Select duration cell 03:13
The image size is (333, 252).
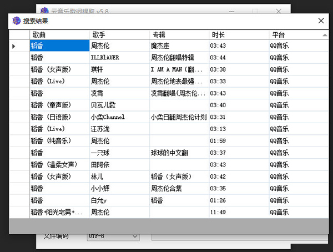[239, 129]
